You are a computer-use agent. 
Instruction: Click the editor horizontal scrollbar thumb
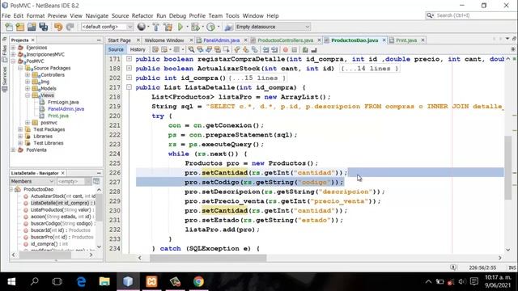click(x=208, y=258)
